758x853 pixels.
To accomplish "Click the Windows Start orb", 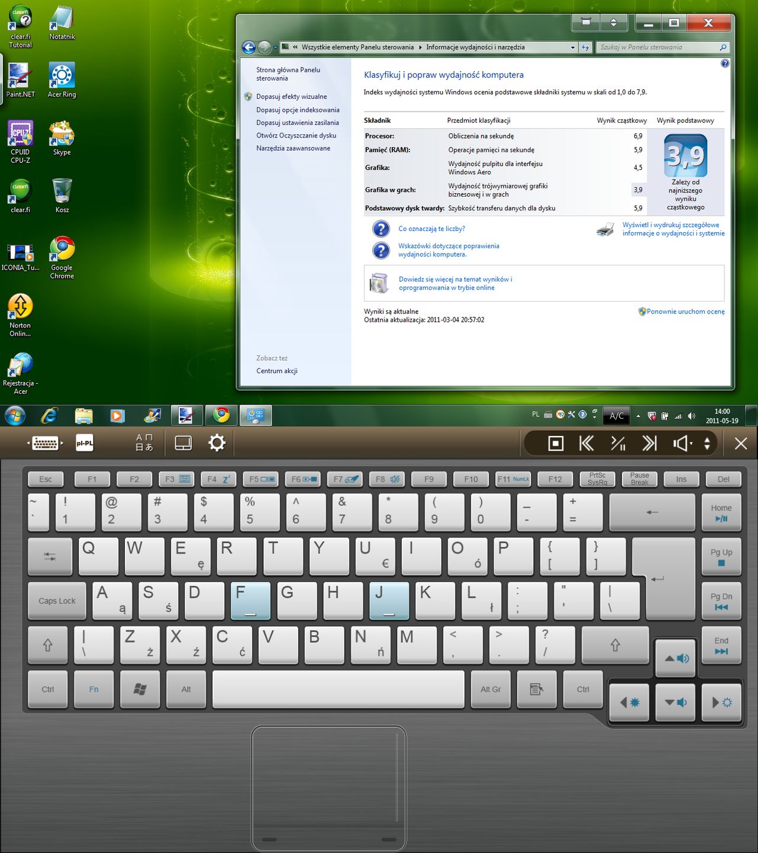I will click(15, 415).
